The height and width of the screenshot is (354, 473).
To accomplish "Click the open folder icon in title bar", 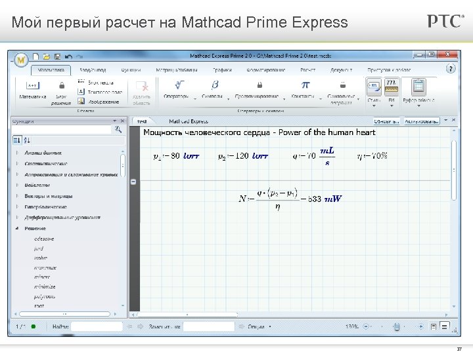I will [x=46, y=56].
